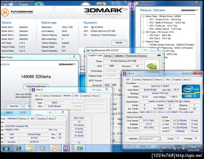This screenshot has height=159, width=204.
Task: Open the Validation tab in GPU-Z
Action: (119, 56)
